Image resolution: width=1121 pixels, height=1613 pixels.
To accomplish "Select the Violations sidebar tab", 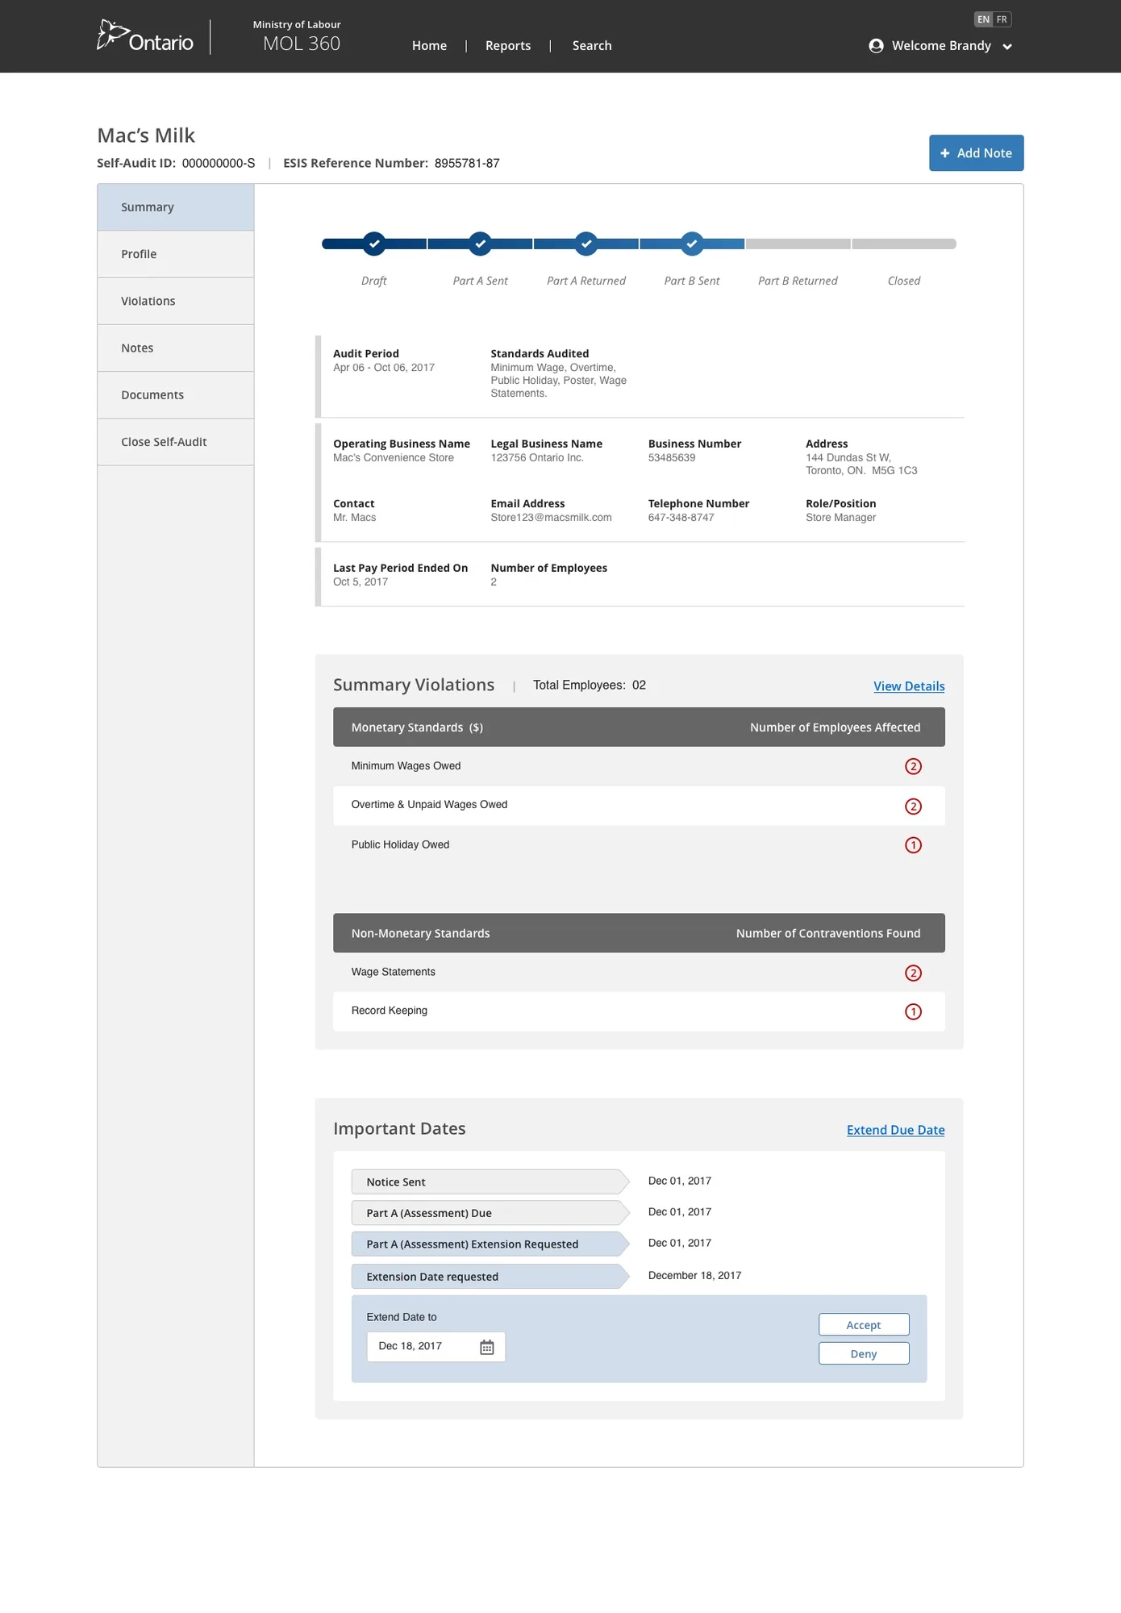I will tap(176, 301).
